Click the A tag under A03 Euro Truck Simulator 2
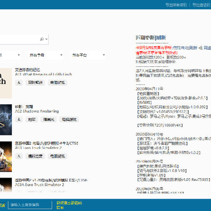The image size is (211, 211). click(x=19, y=156)
